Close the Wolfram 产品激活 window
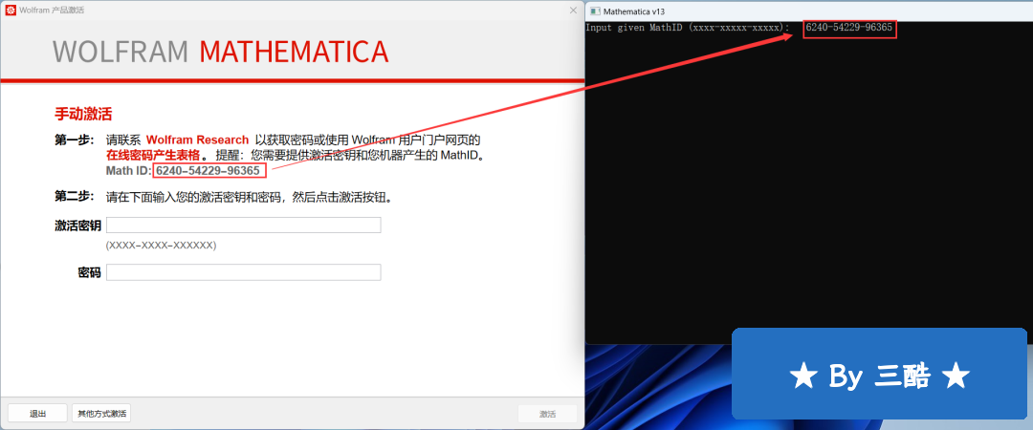This screenshot has height=430, width=1033. [573, 10]
